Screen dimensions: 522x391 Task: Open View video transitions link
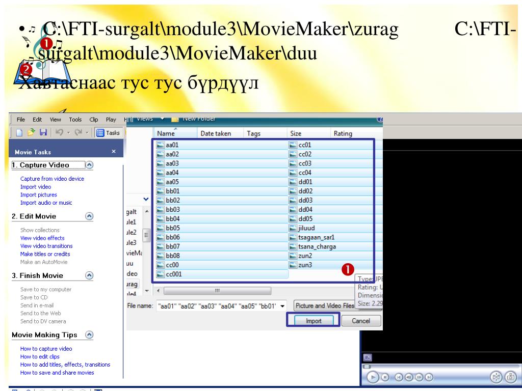(46, 246)
